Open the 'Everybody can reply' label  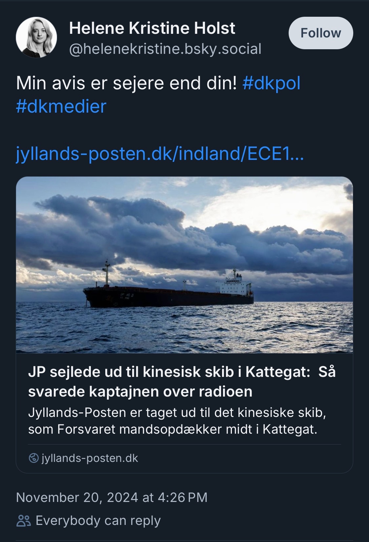[x=98, y=521]
